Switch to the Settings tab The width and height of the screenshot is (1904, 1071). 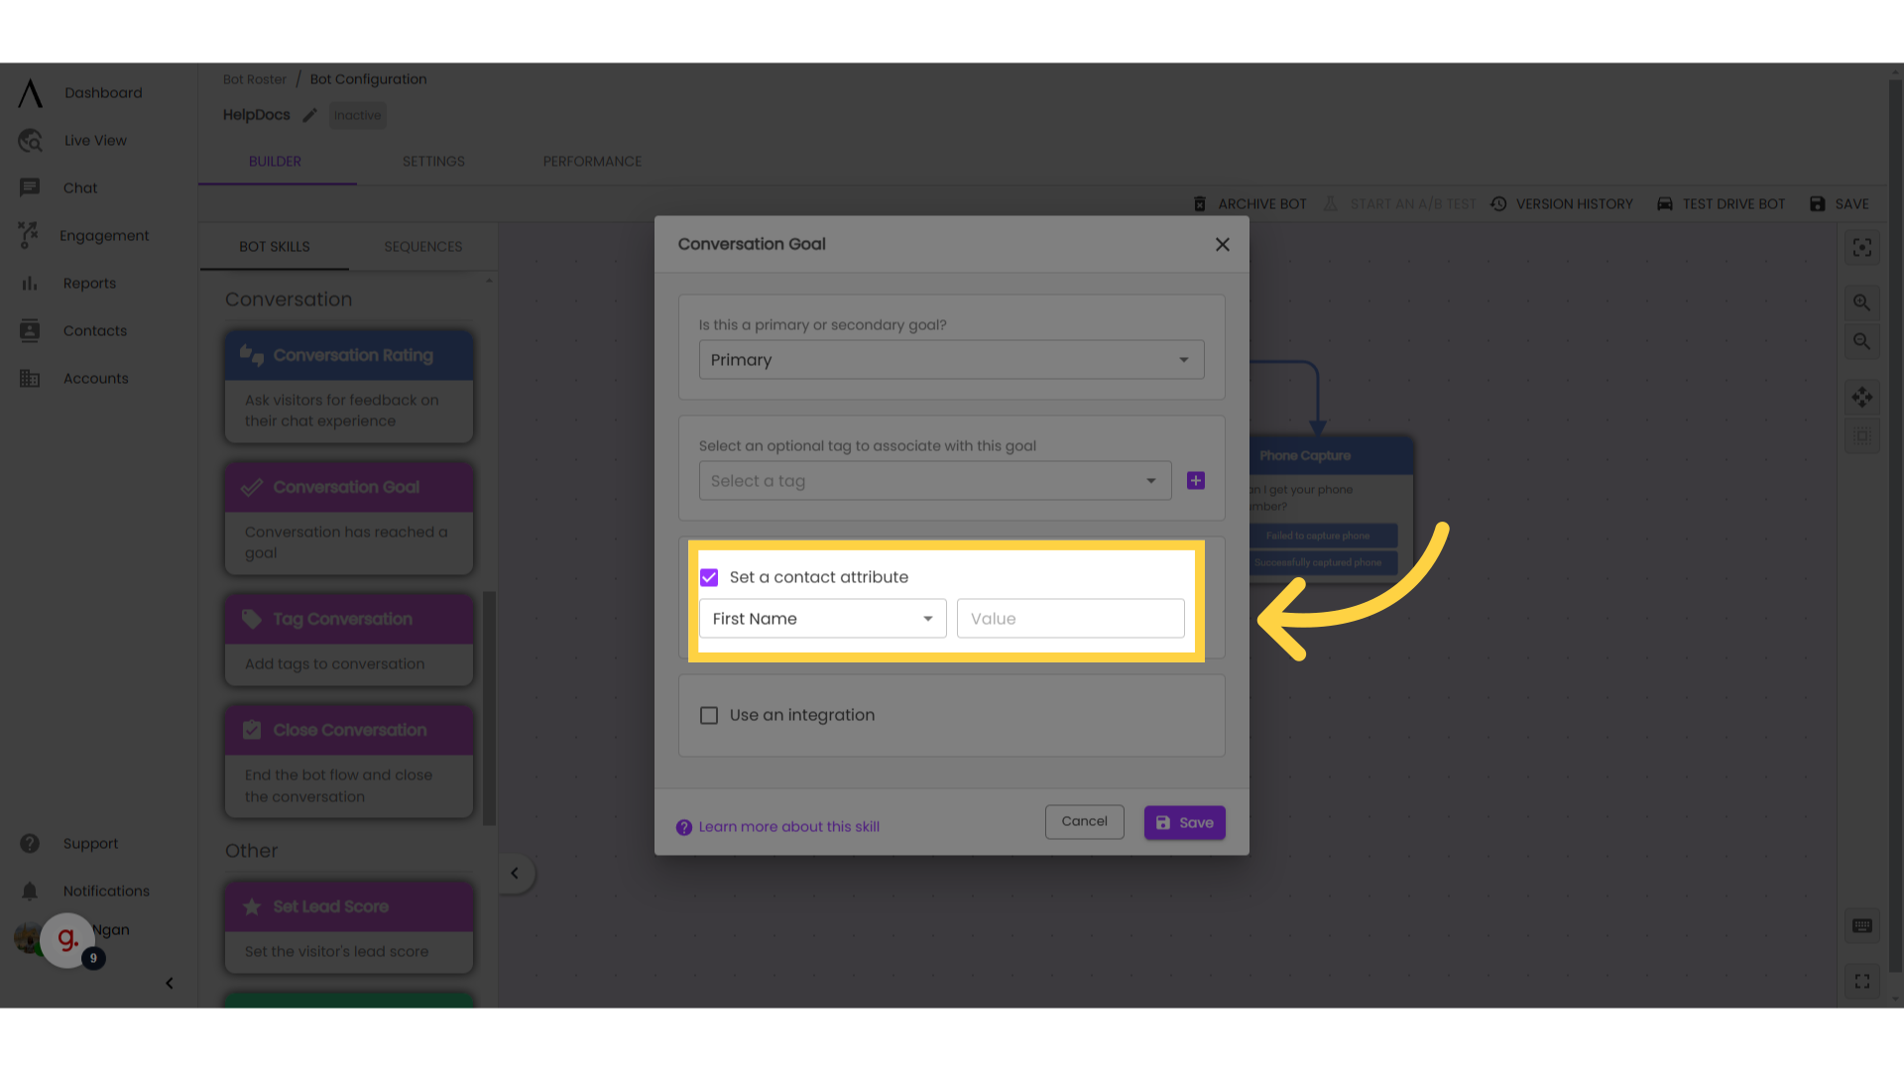point(434,161)
